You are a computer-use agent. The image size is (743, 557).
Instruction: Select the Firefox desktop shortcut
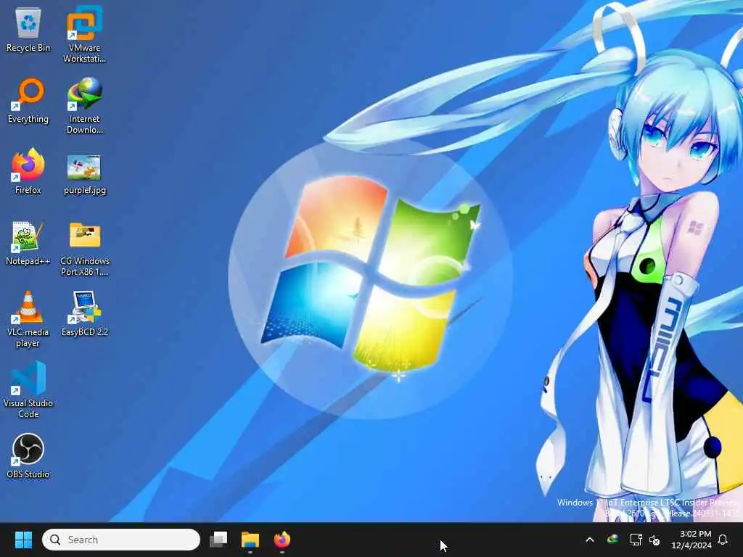28,171
